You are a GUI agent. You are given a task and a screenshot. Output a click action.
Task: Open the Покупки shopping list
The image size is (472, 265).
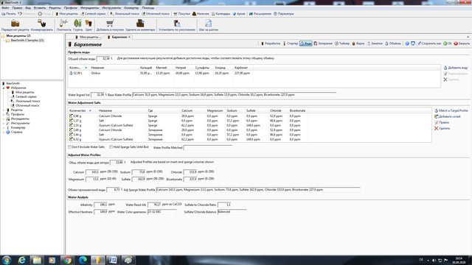pyautogui.click(x=181, y=14)
